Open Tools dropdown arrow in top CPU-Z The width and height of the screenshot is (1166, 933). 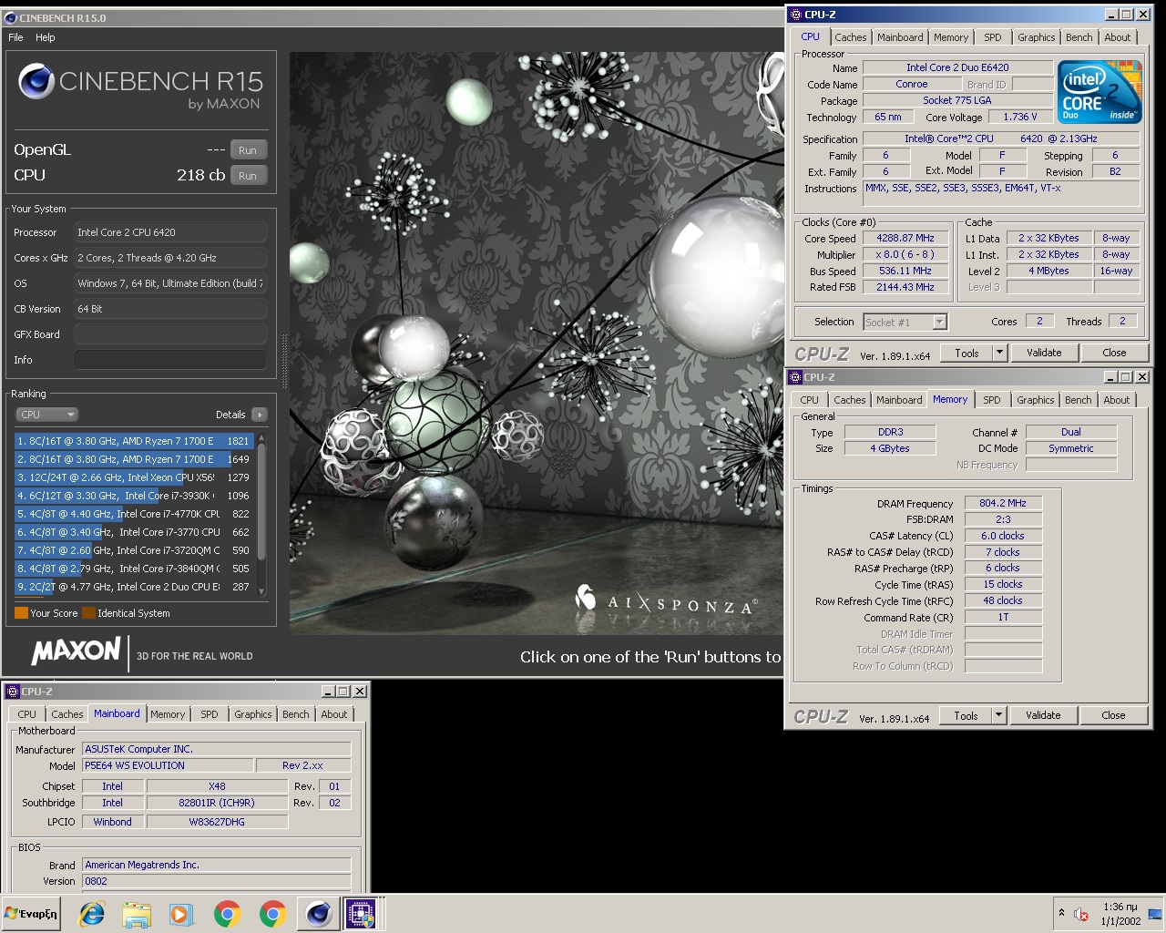tap(999, 353)
